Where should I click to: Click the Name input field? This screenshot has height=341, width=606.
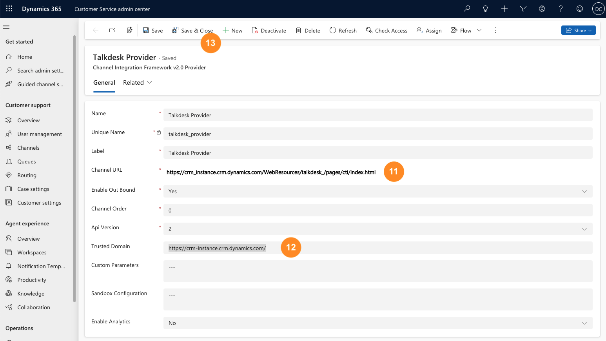(378, 115)
